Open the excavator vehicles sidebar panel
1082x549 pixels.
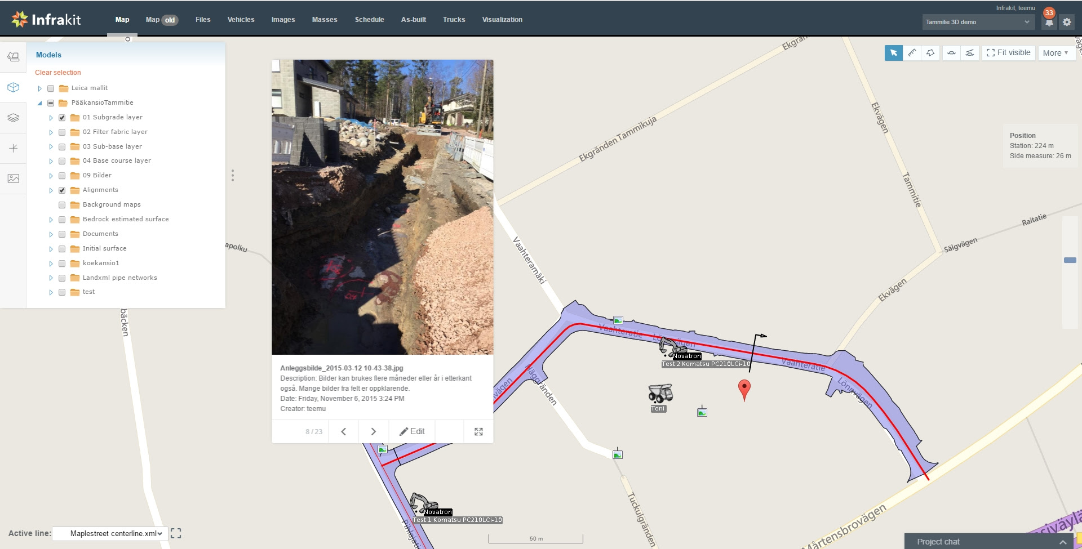point(14,57)
